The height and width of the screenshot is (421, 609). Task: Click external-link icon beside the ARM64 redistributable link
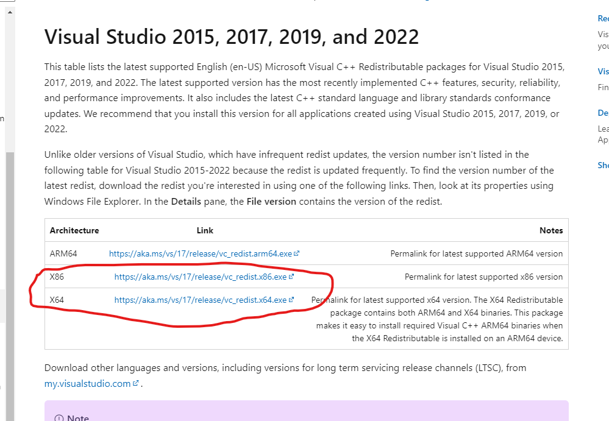coord(297,253)
